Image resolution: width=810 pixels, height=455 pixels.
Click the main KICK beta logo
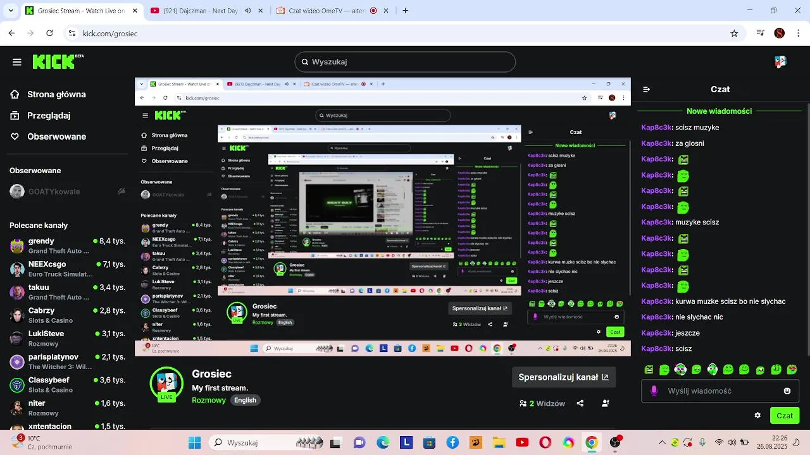57,61
